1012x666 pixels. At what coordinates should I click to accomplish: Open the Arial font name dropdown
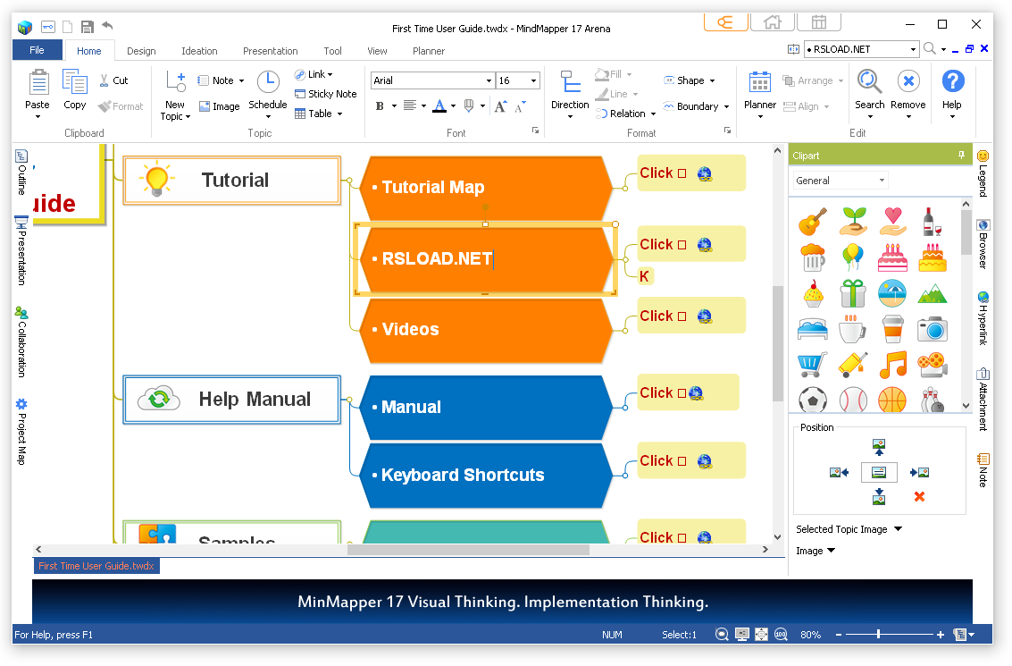click(x=489, y=80)
